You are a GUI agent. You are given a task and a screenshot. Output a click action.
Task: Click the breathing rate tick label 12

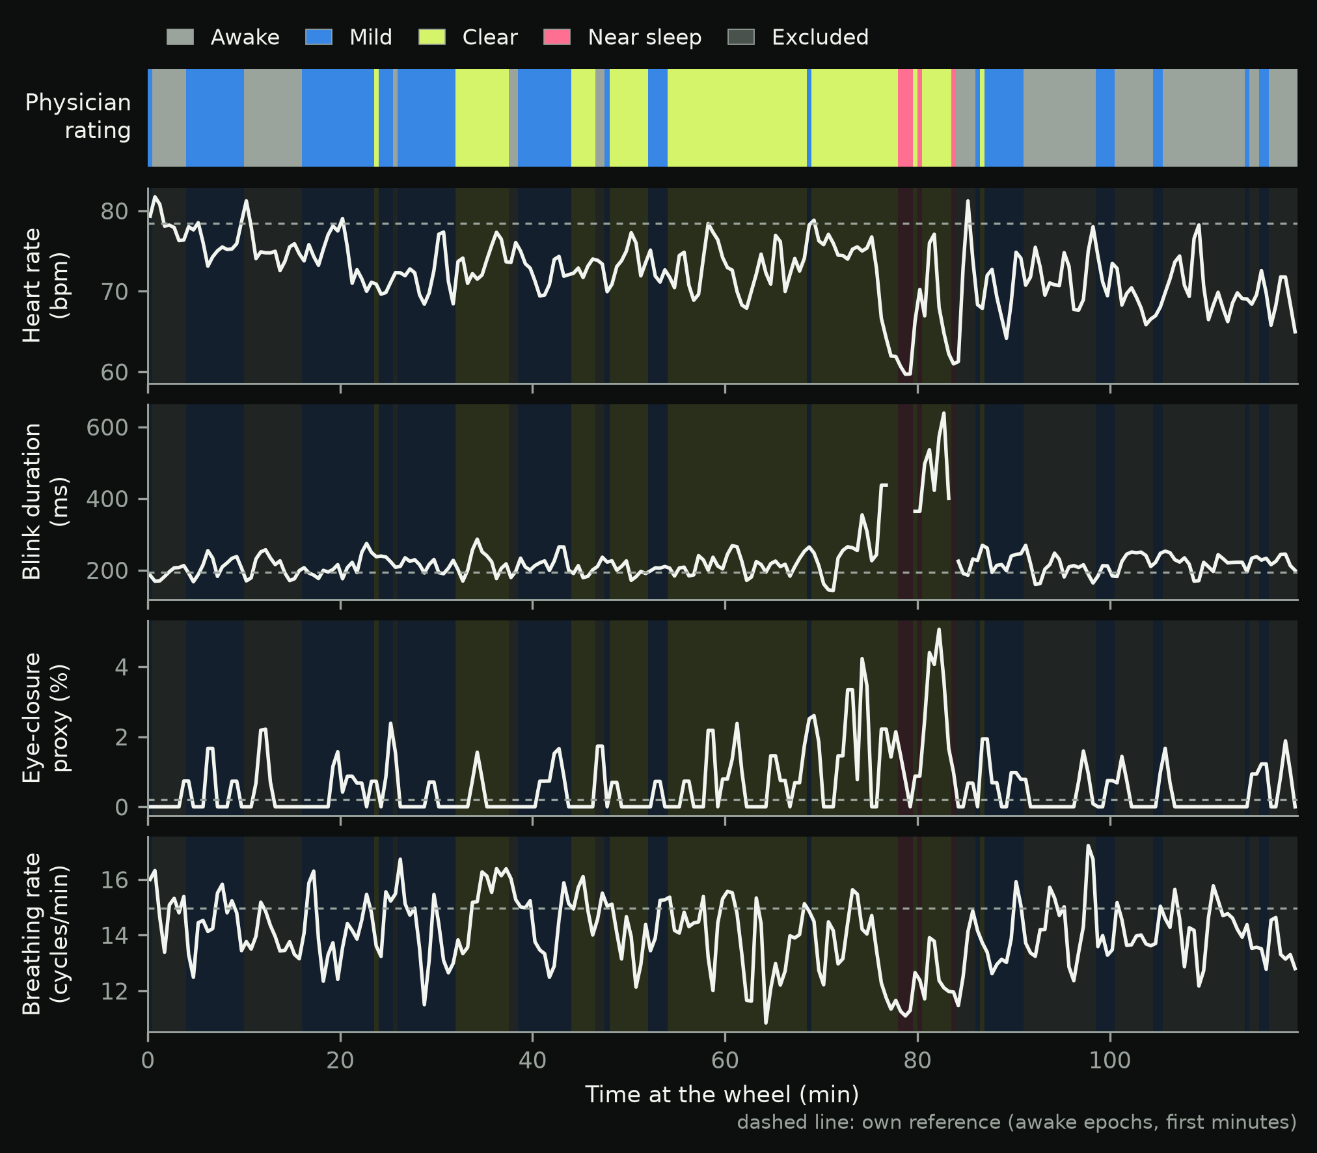(115, 992)
